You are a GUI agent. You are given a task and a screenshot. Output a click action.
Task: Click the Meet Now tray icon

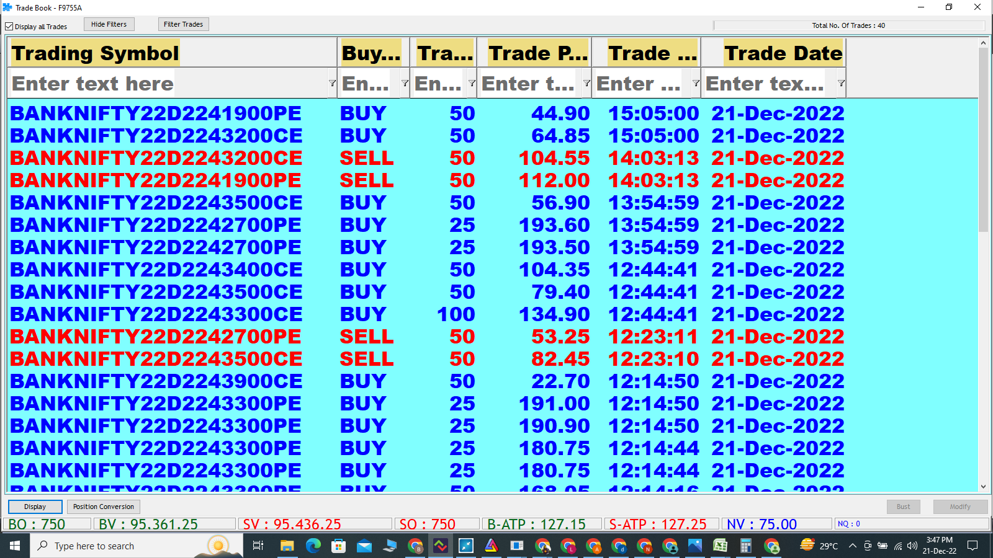(868, 546)
